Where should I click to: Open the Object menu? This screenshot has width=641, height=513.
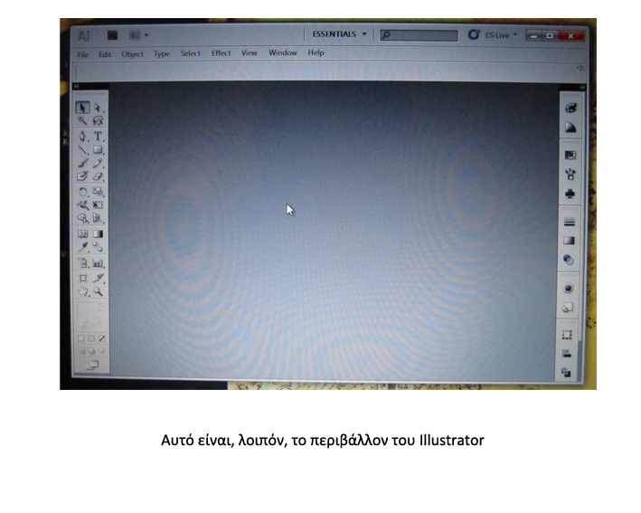point(133,54)
